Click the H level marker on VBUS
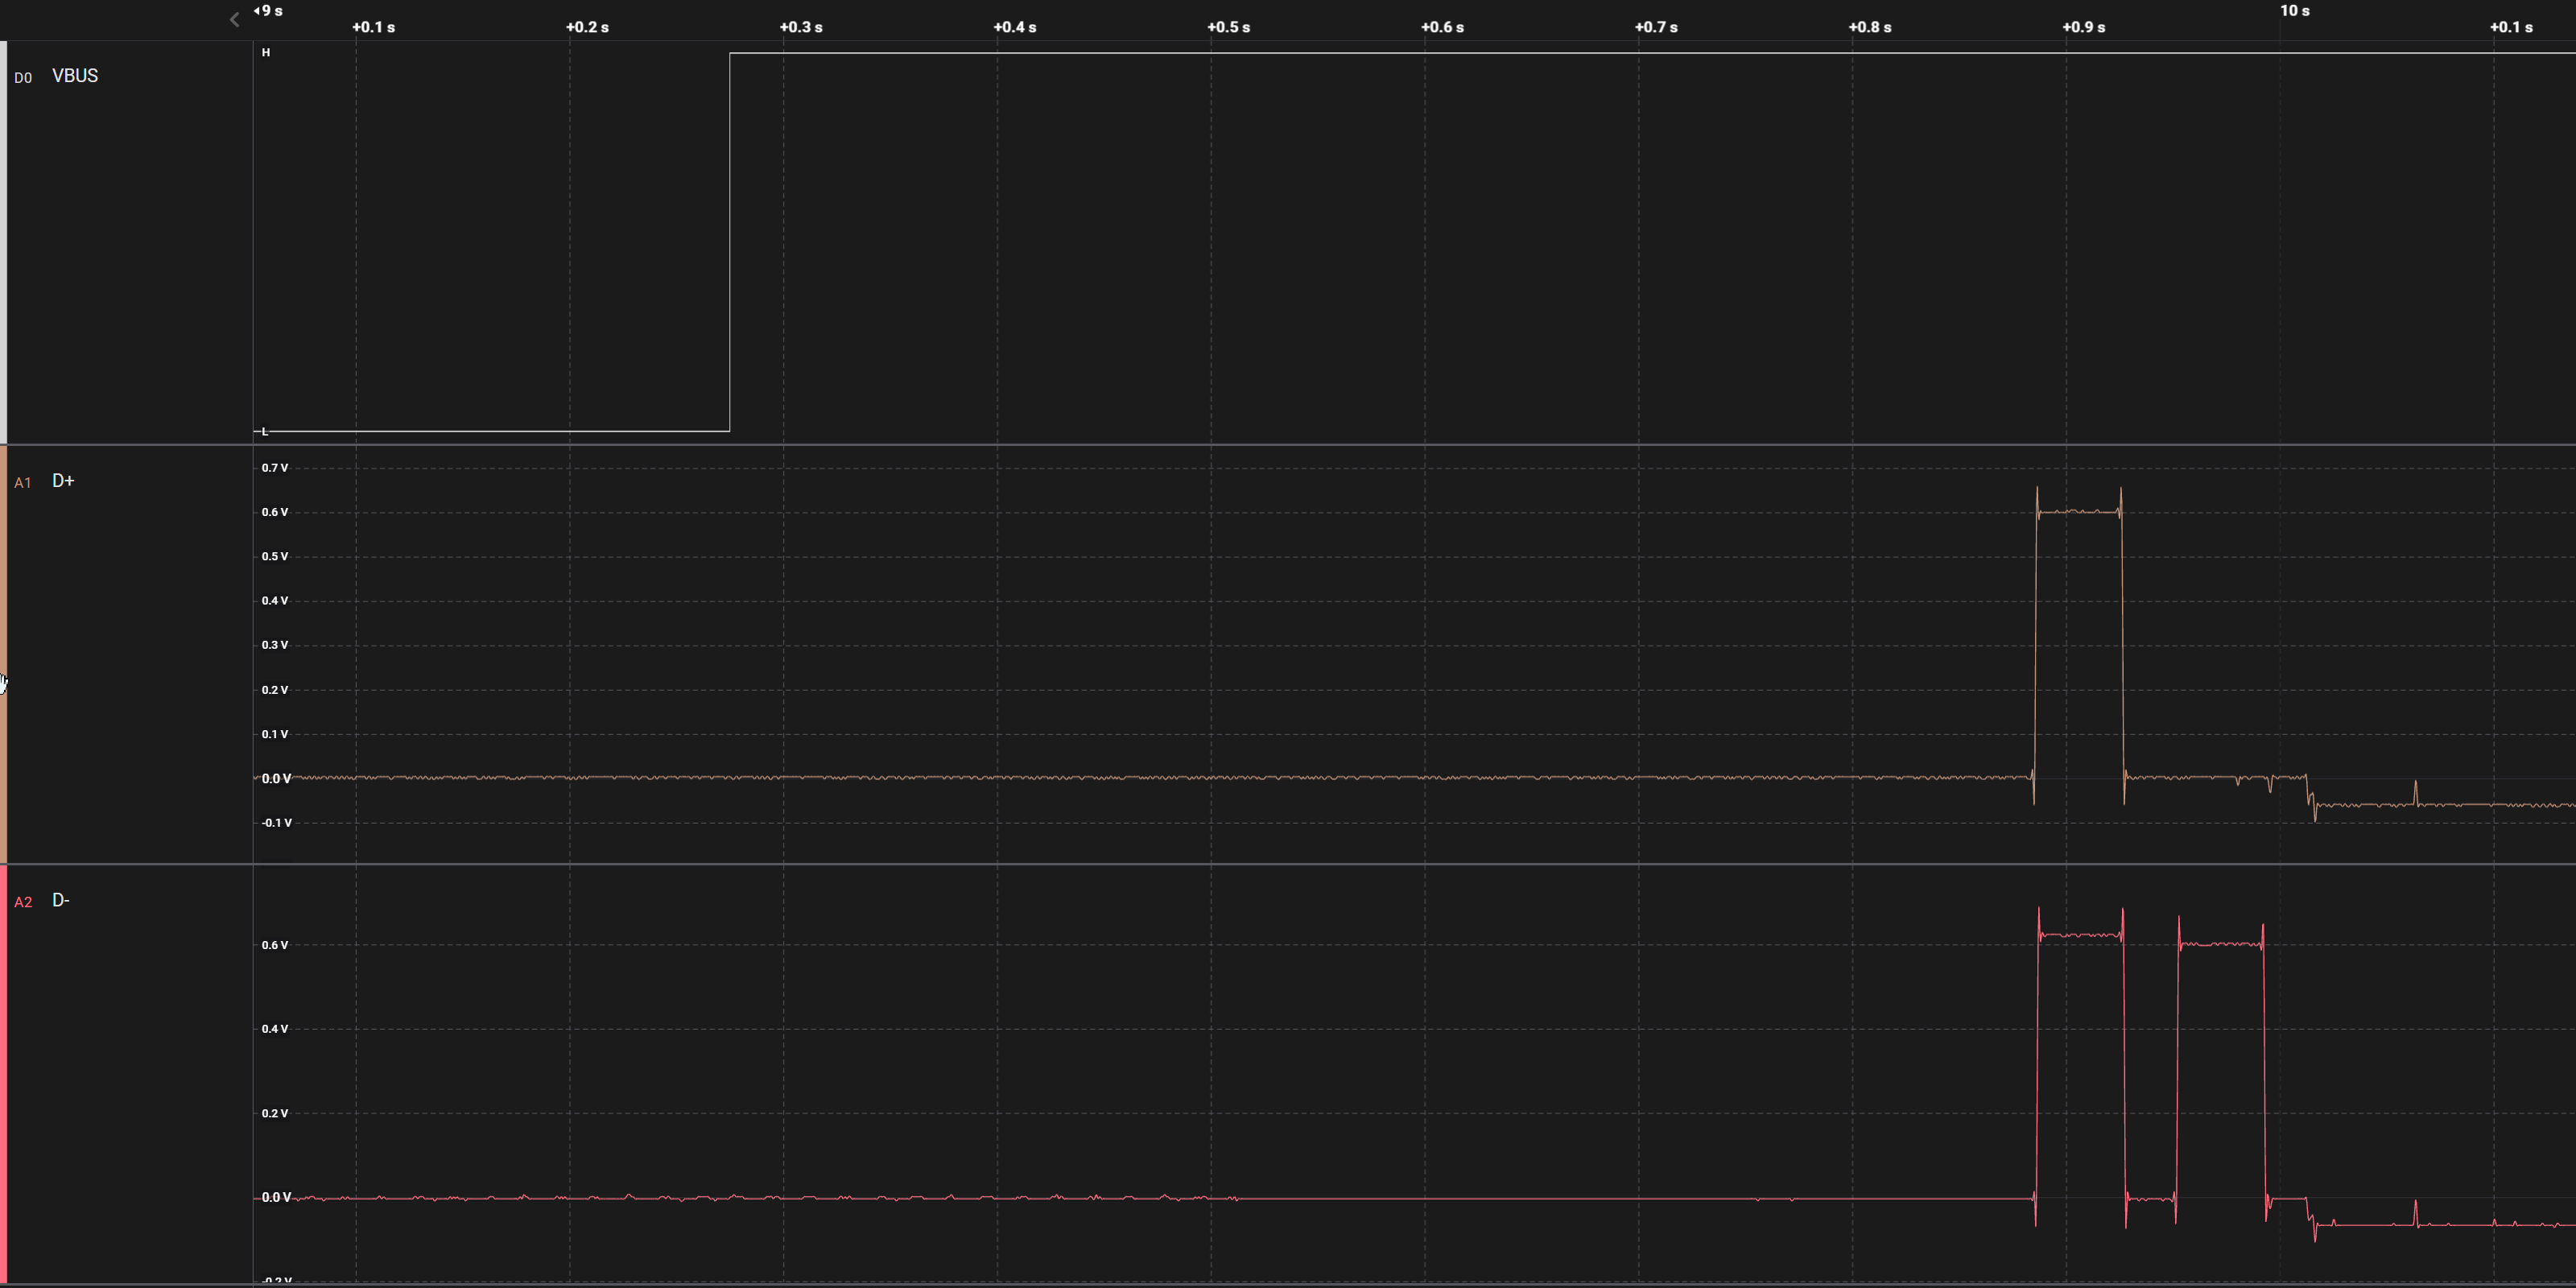Viewport: 2576px width, 1288px height. [x=266, y=52]
